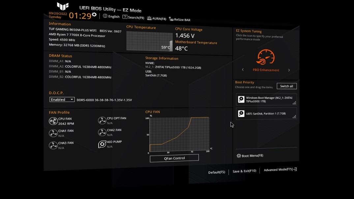Open QFan Control
This screenshot has height=199, width=354.
(174, 158)
